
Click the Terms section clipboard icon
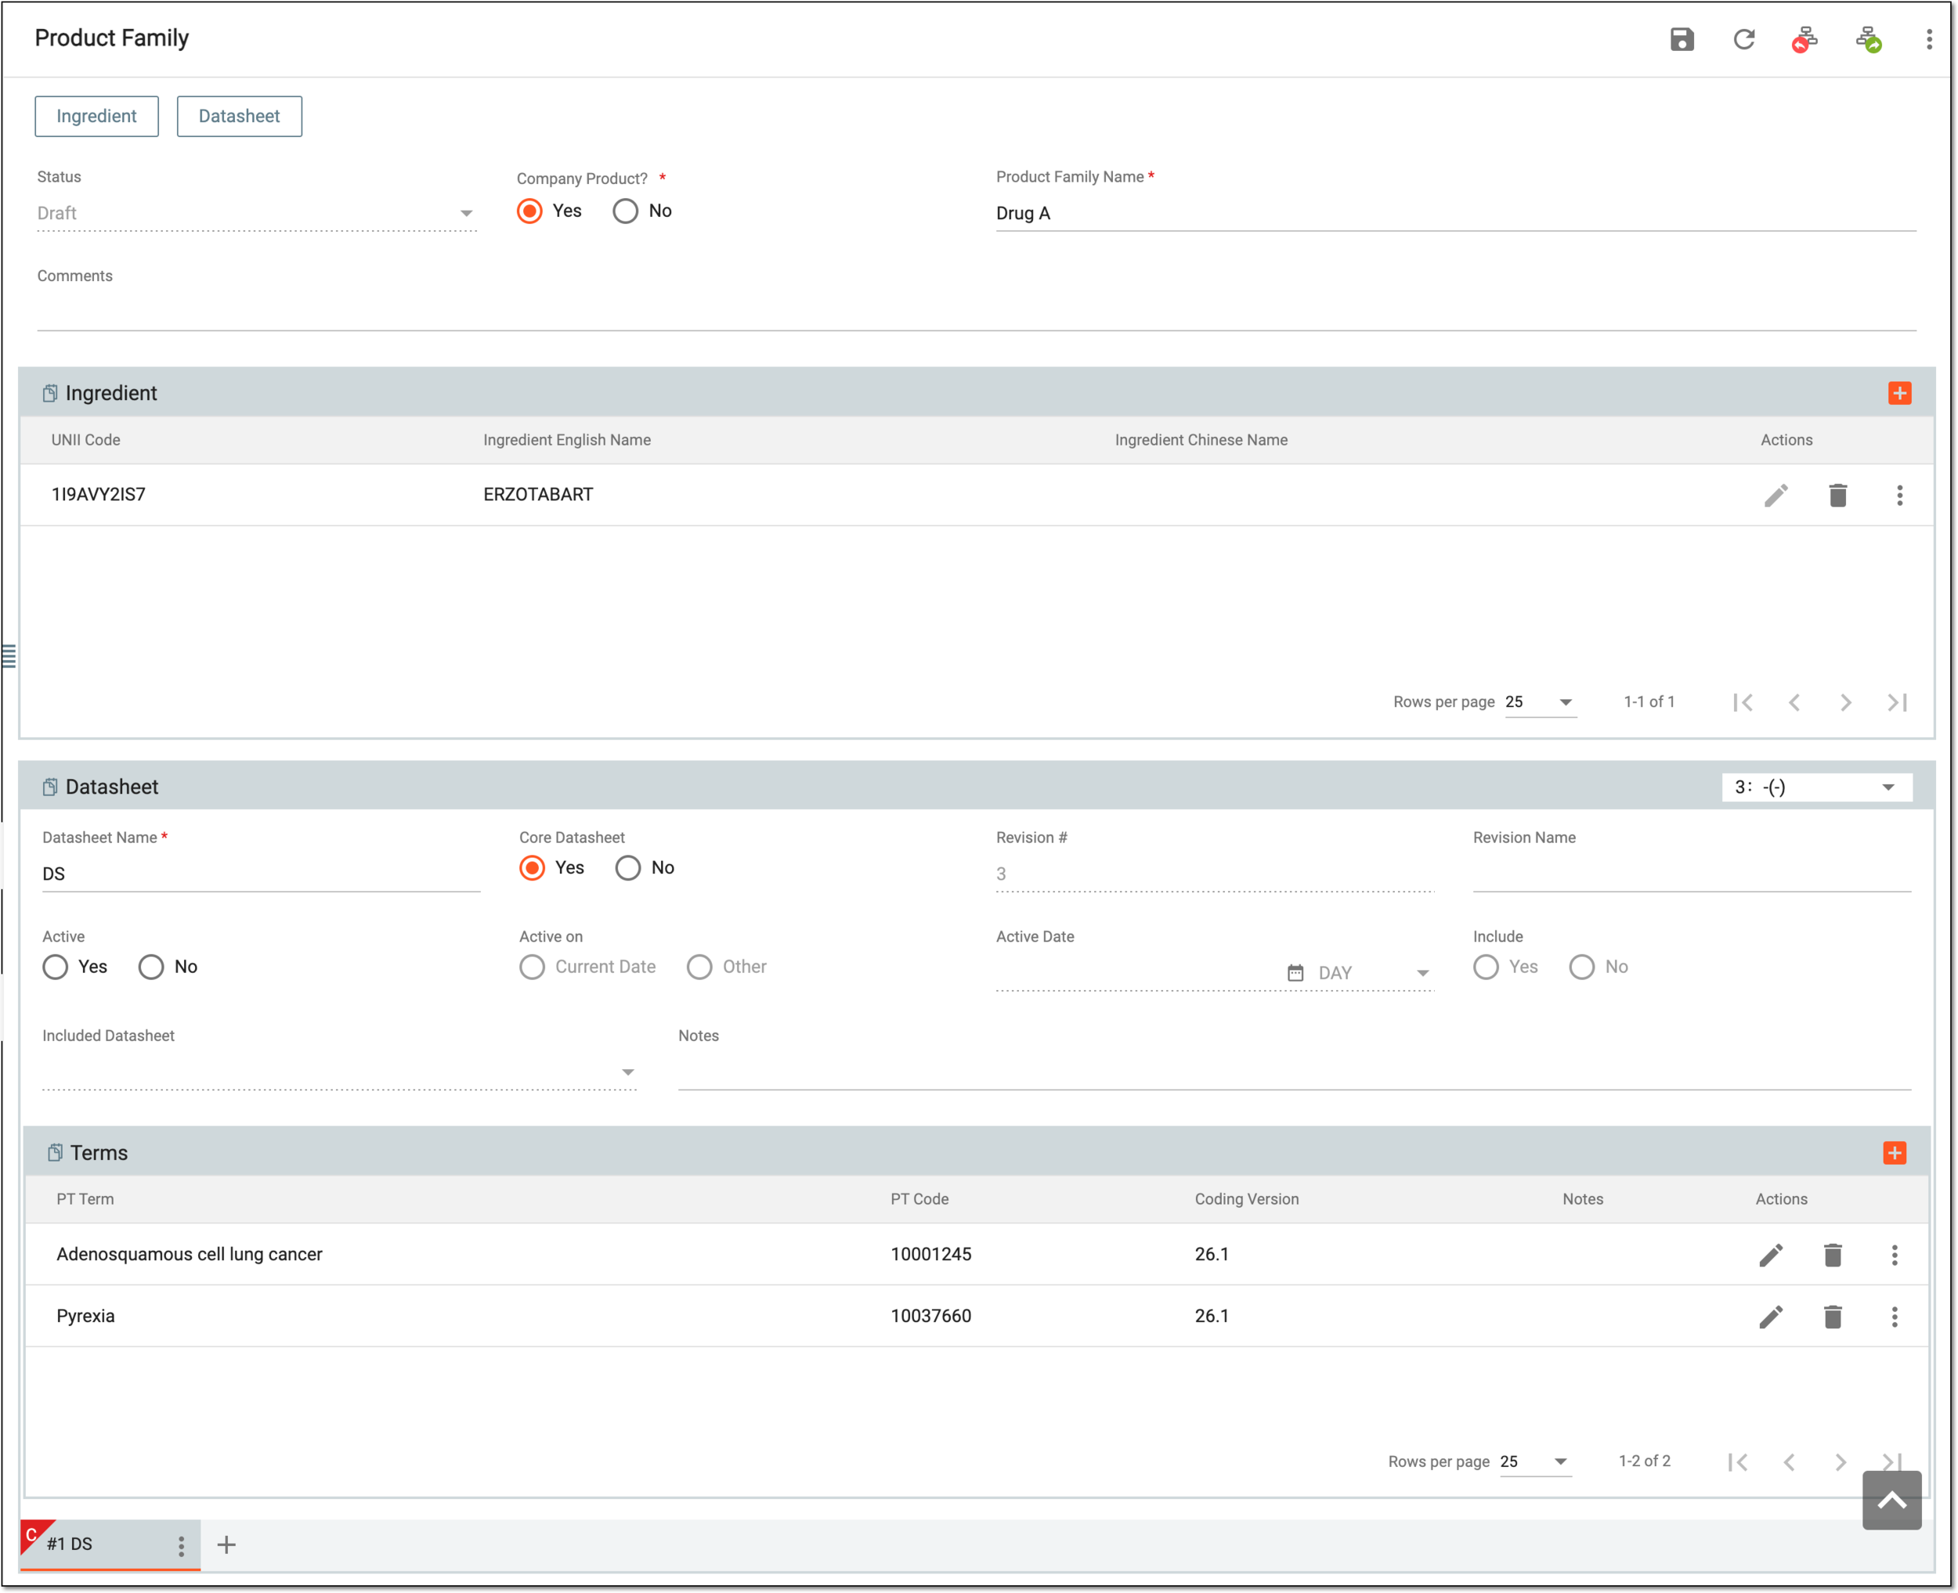click(55, 1152)
